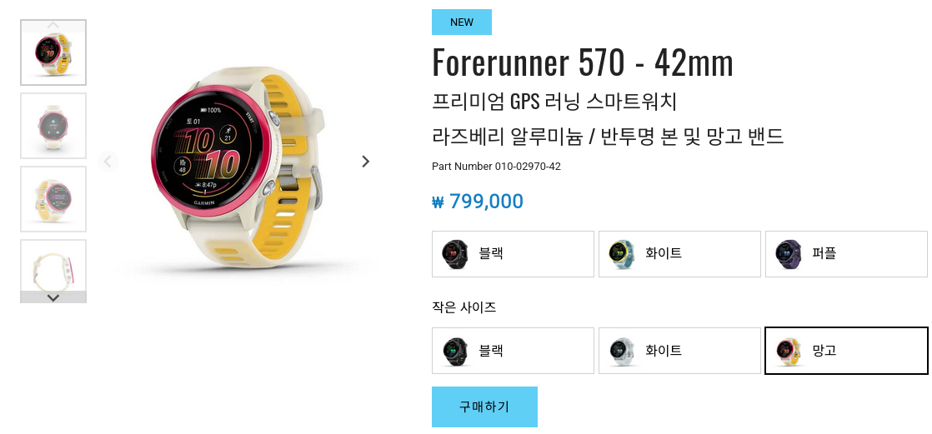This screenshot has height=434, width=932.
Task: Select the third angled watch thumbnail
Action: (53, 199)
